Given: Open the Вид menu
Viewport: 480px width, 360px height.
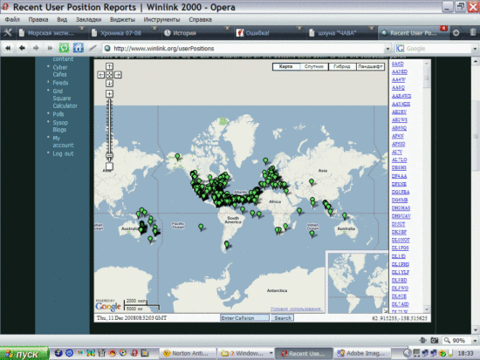Looking at the screenshot, I should 62,19.
